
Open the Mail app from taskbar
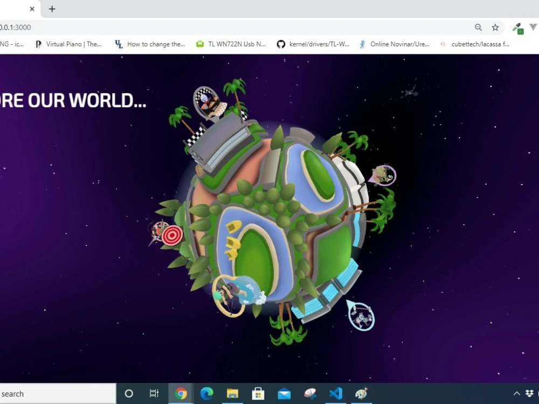click(284, 394)
